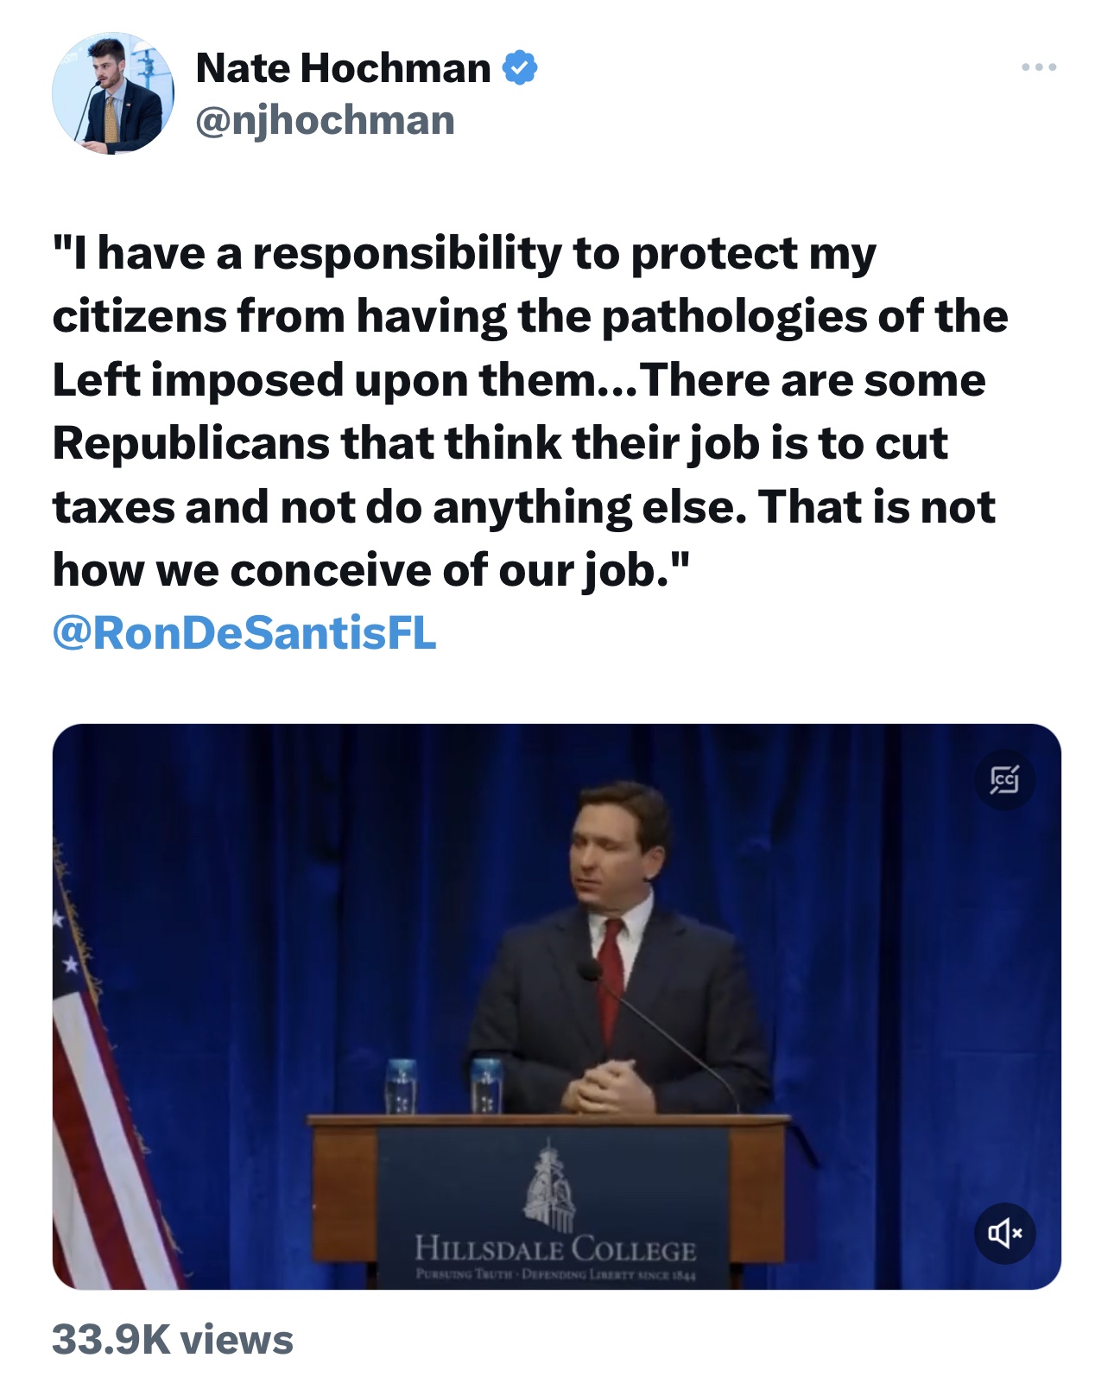Open the three-dot more options menu
This screenshot has width=1114, height=1377.
tap(1038, 67)
